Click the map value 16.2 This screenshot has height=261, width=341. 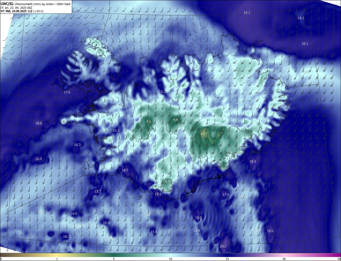(x=162, y=92)
